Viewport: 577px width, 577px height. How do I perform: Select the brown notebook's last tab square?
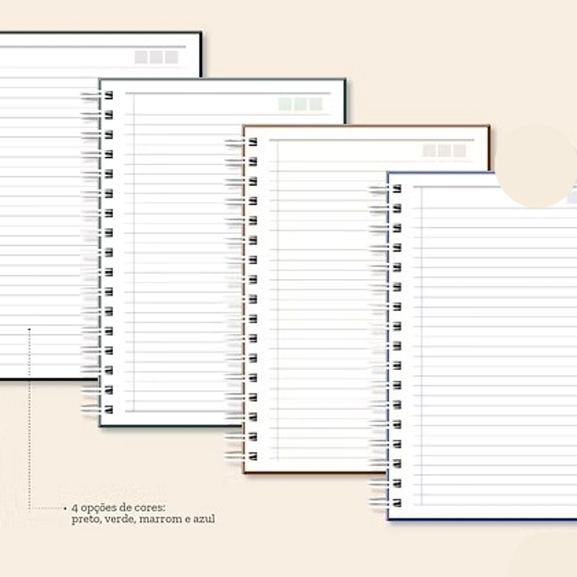460,150
